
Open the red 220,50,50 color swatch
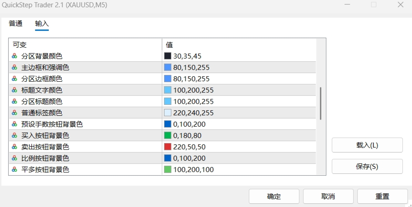pyautogui.click(x=168, y=147)
